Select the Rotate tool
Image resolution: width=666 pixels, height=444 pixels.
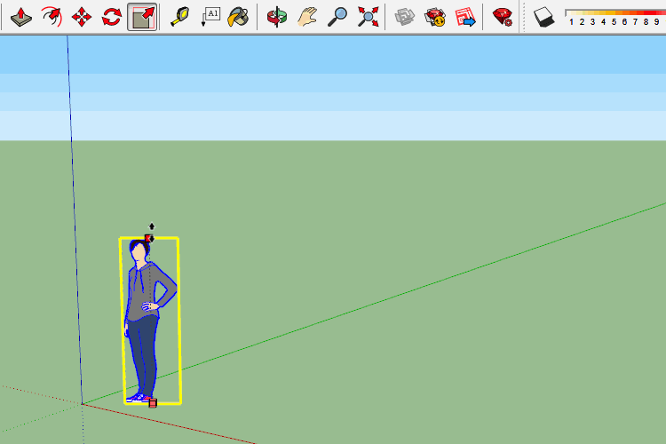[x=112, y=16]
